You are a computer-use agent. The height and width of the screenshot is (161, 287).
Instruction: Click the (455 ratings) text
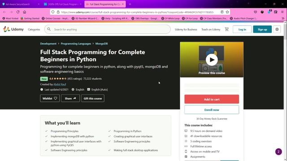click(x=75, y=79)
